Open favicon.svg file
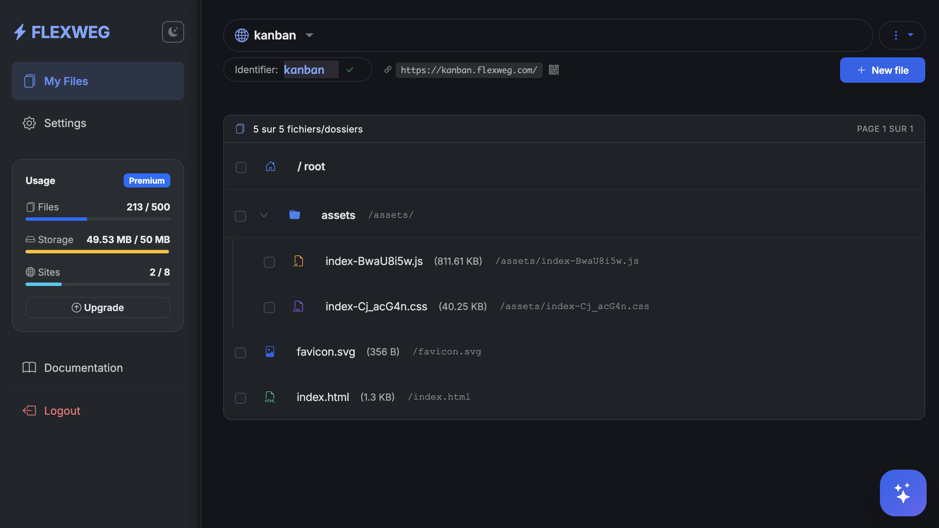 [326, 352]
